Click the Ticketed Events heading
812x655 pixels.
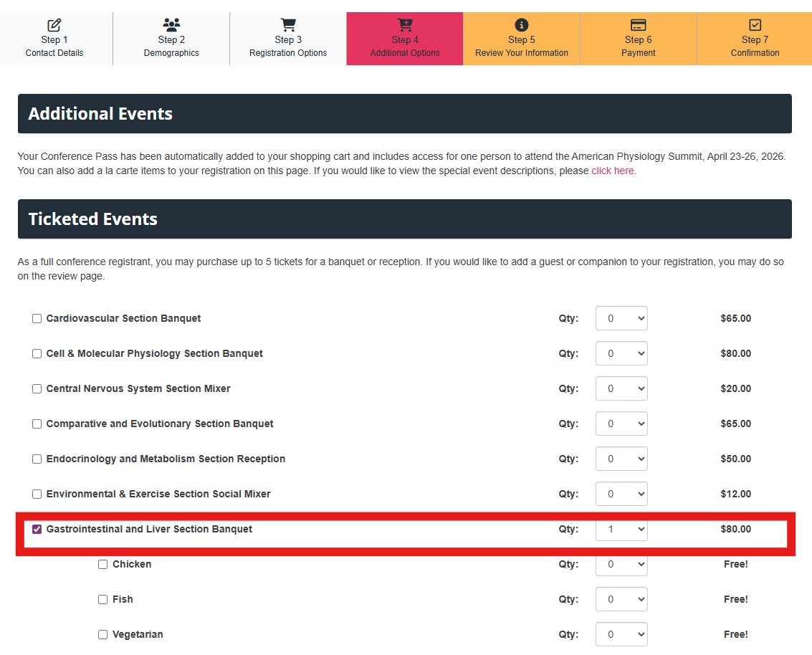[92, 219]
